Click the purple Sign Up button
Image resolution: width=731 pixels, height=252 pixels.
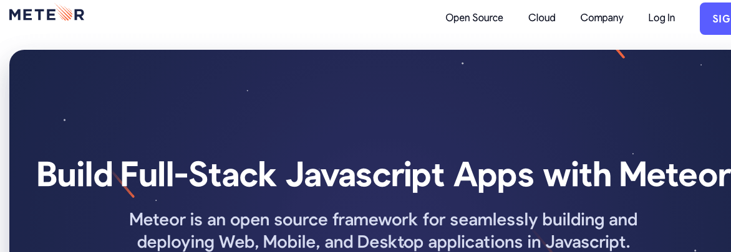point(715,19)
